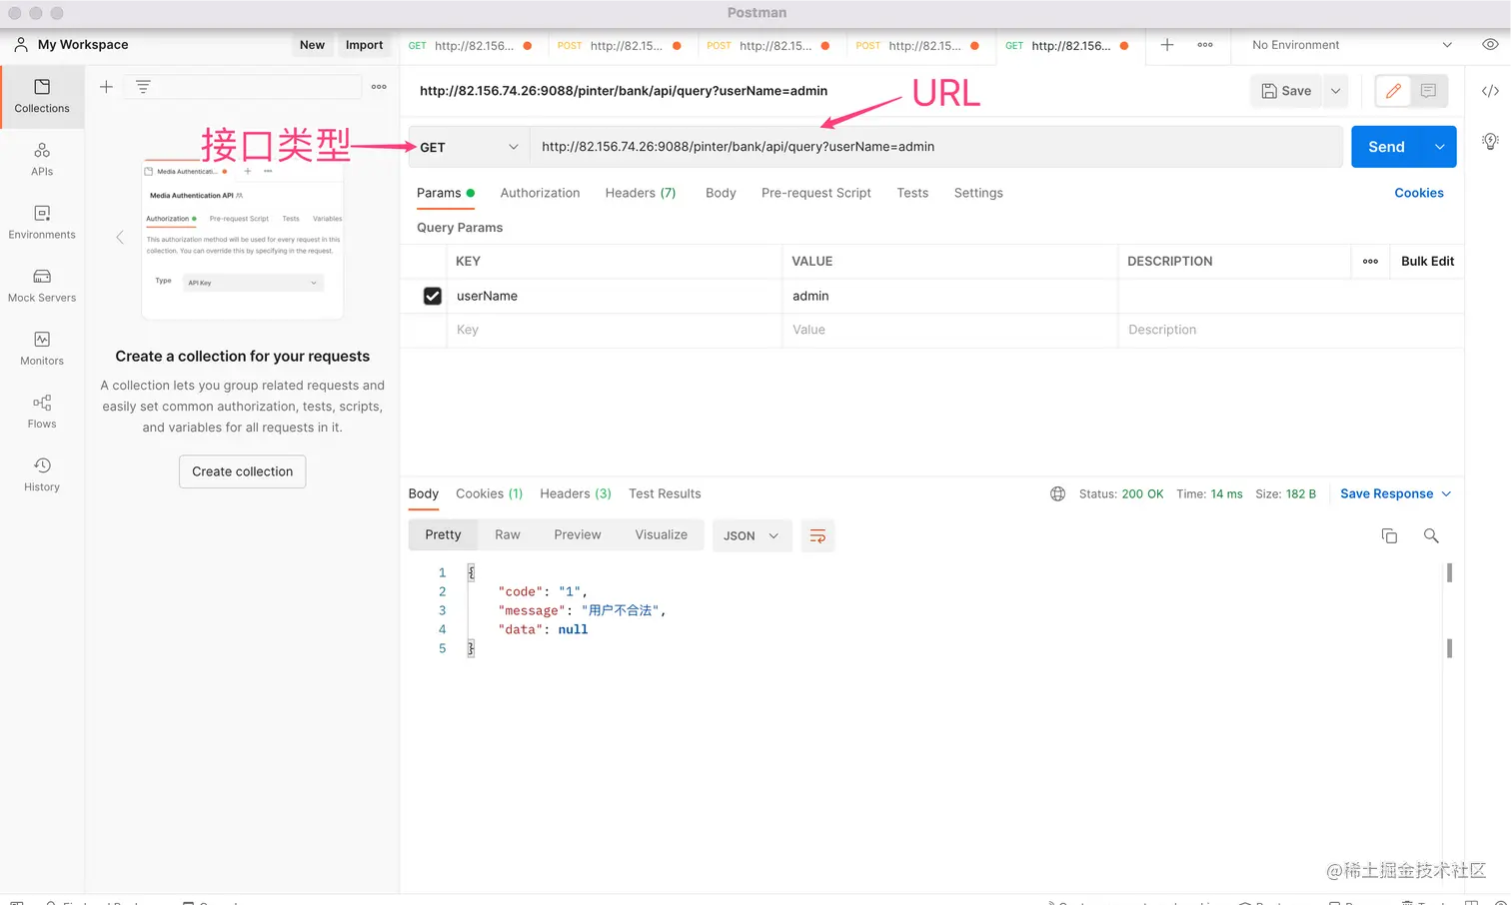Select the response Body tab
The image size is (1511, 905).
click(x=424, y=494)
